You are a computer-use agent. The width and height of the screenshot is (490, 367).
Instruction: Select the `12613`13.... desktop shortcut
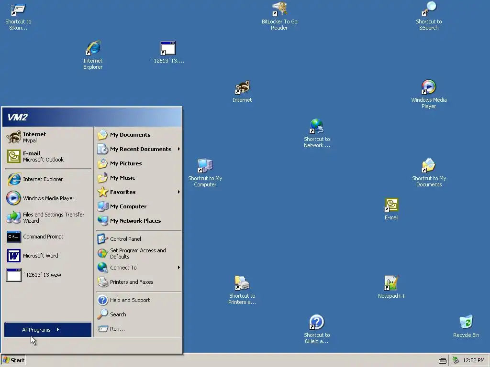[x=168, y=52]
